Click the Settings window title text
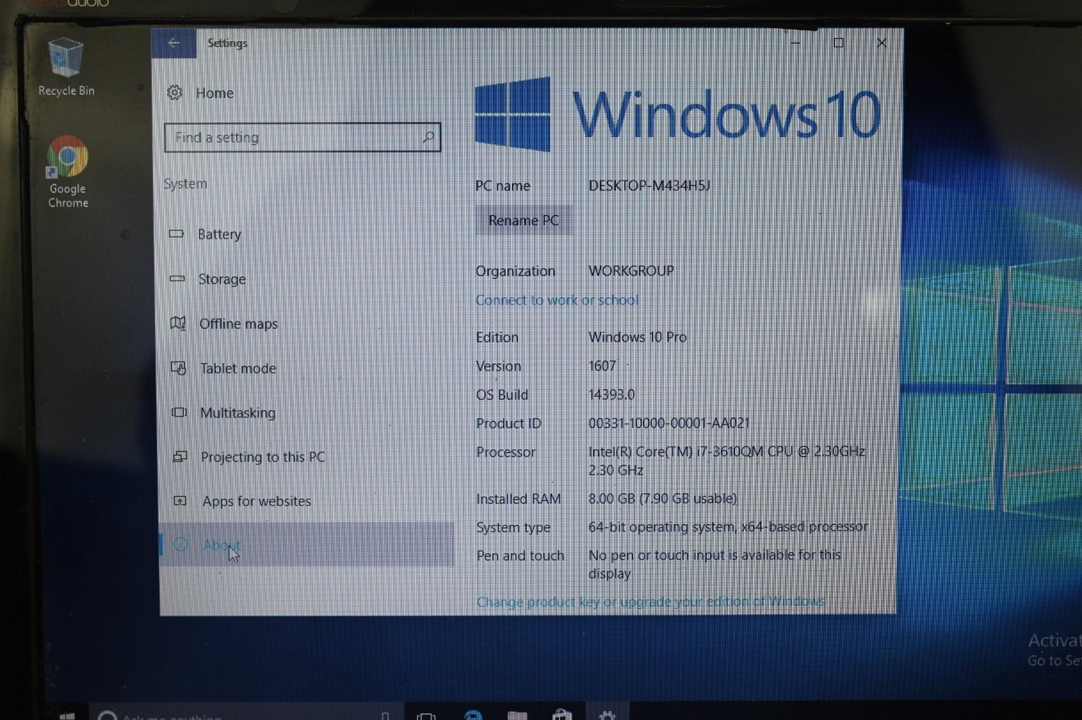1082x720 pixels. point(227,43)
